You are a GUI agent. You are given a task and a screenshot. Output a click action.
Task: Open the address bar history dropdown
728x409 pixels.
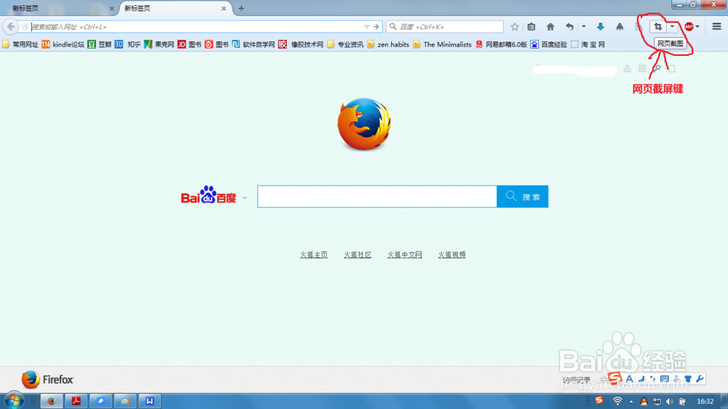coord(367,27)
